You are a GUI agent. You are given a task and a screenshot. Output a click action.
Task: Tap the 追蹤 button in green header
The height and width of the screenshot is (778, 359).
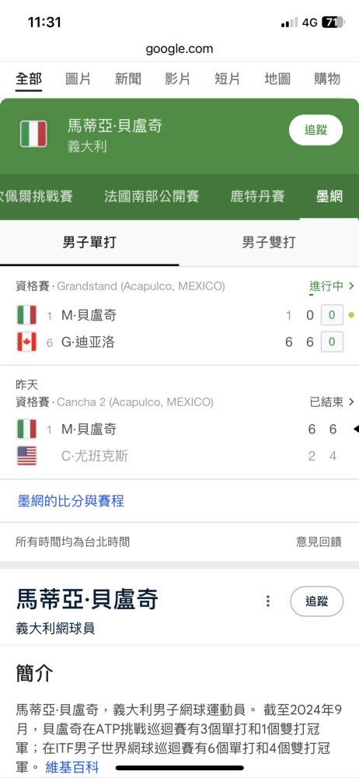[315, 130]
